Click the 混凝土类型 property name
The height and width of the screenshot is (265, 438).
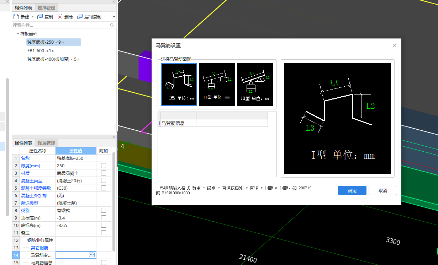click(x=32, y=180)
